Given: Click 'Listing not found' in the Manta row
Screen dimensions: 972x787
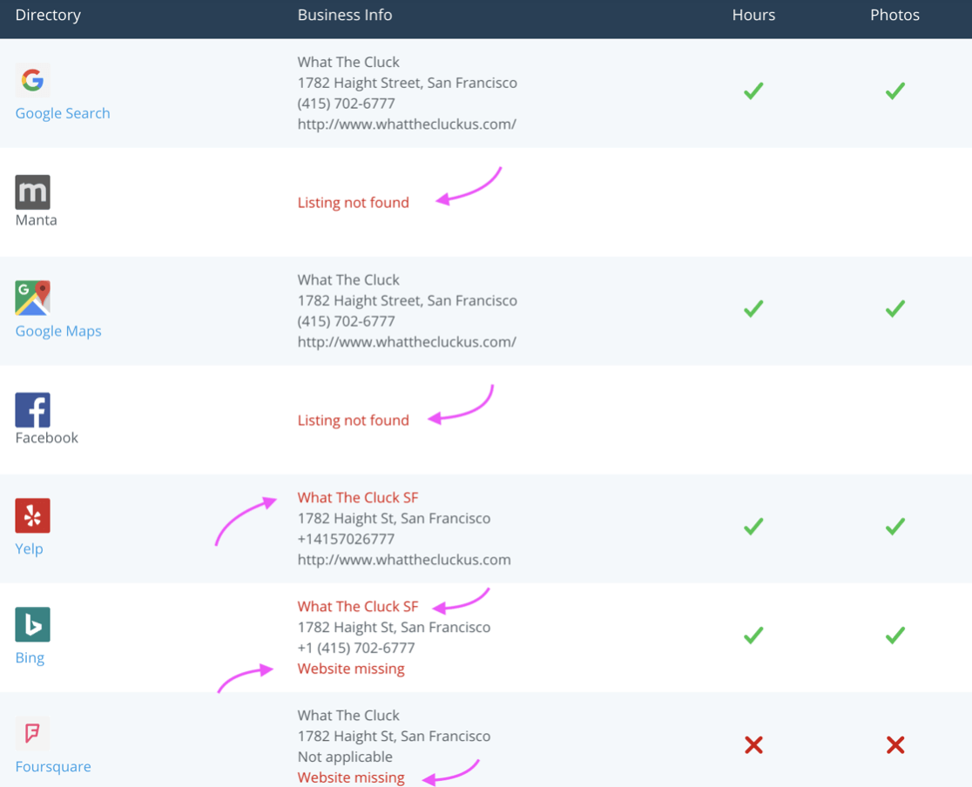Looking at the screenshot, I should tap(354, 203).
